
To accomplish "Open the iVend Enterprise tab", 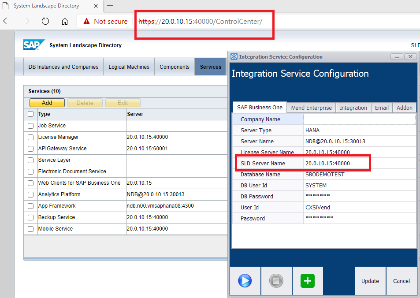I will [x=311, y=108].
